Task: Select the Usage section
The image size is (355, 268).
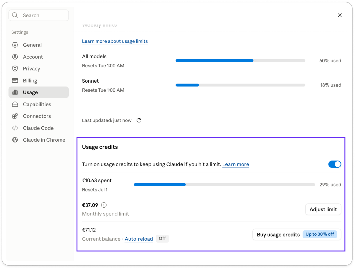Action: click(39, 92)
